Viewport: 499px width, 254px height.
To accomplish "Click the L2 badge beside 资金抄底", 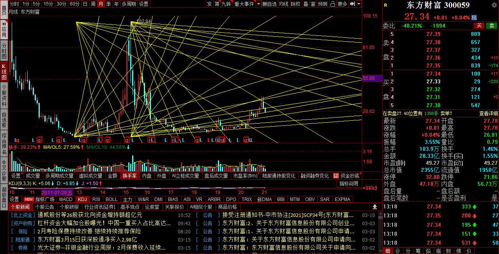I will click(336, 176).
